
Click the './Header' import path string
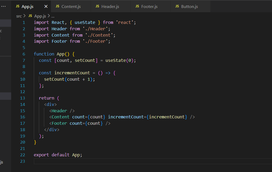[x=95, y=29]
